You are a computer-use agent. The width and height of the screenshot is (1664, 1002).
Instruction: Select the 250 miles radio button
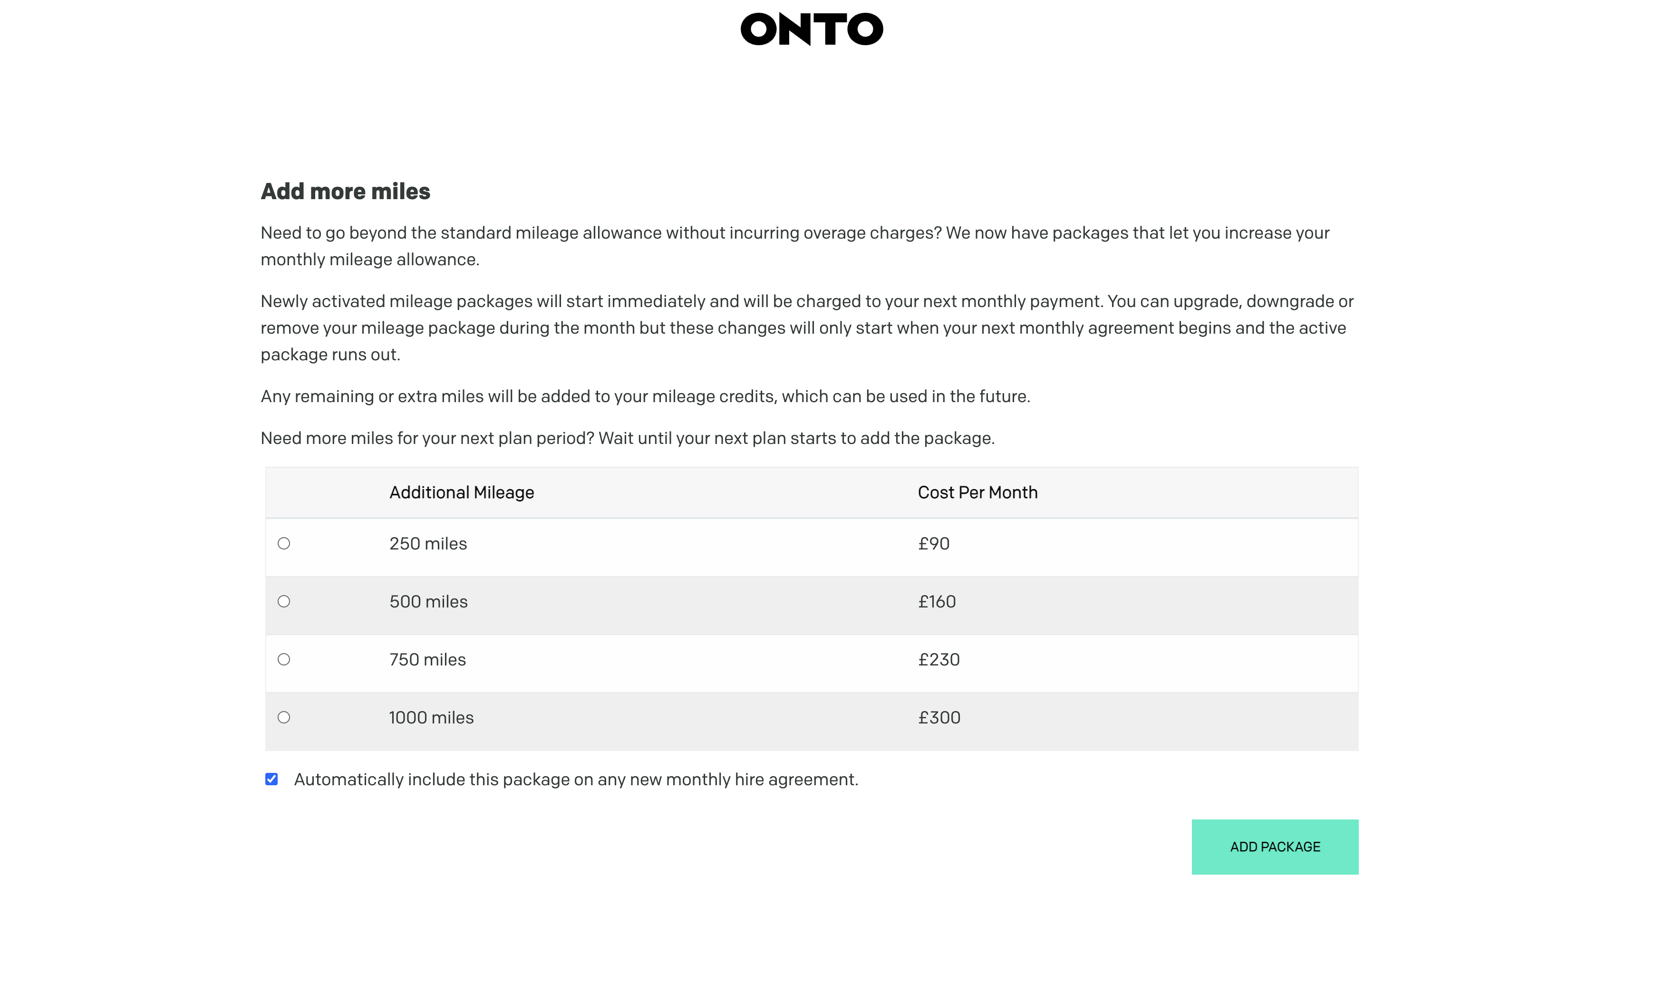(x=284, y=543)
